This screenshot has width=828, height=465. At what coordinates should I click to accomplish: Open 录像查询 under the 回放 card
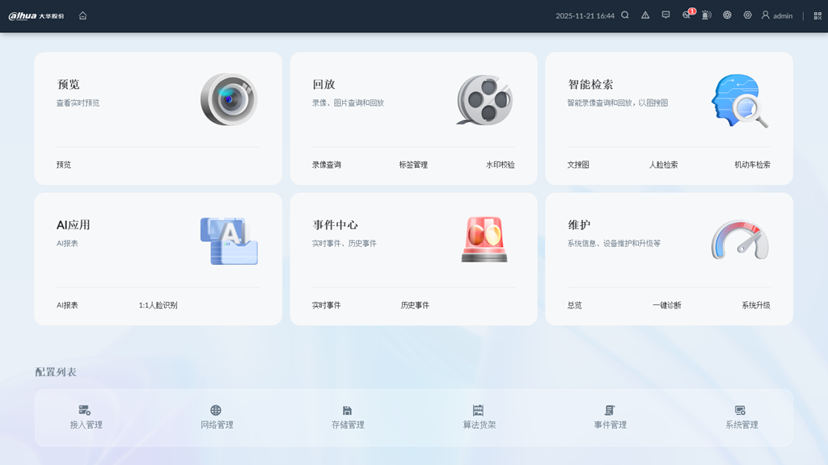327,165
